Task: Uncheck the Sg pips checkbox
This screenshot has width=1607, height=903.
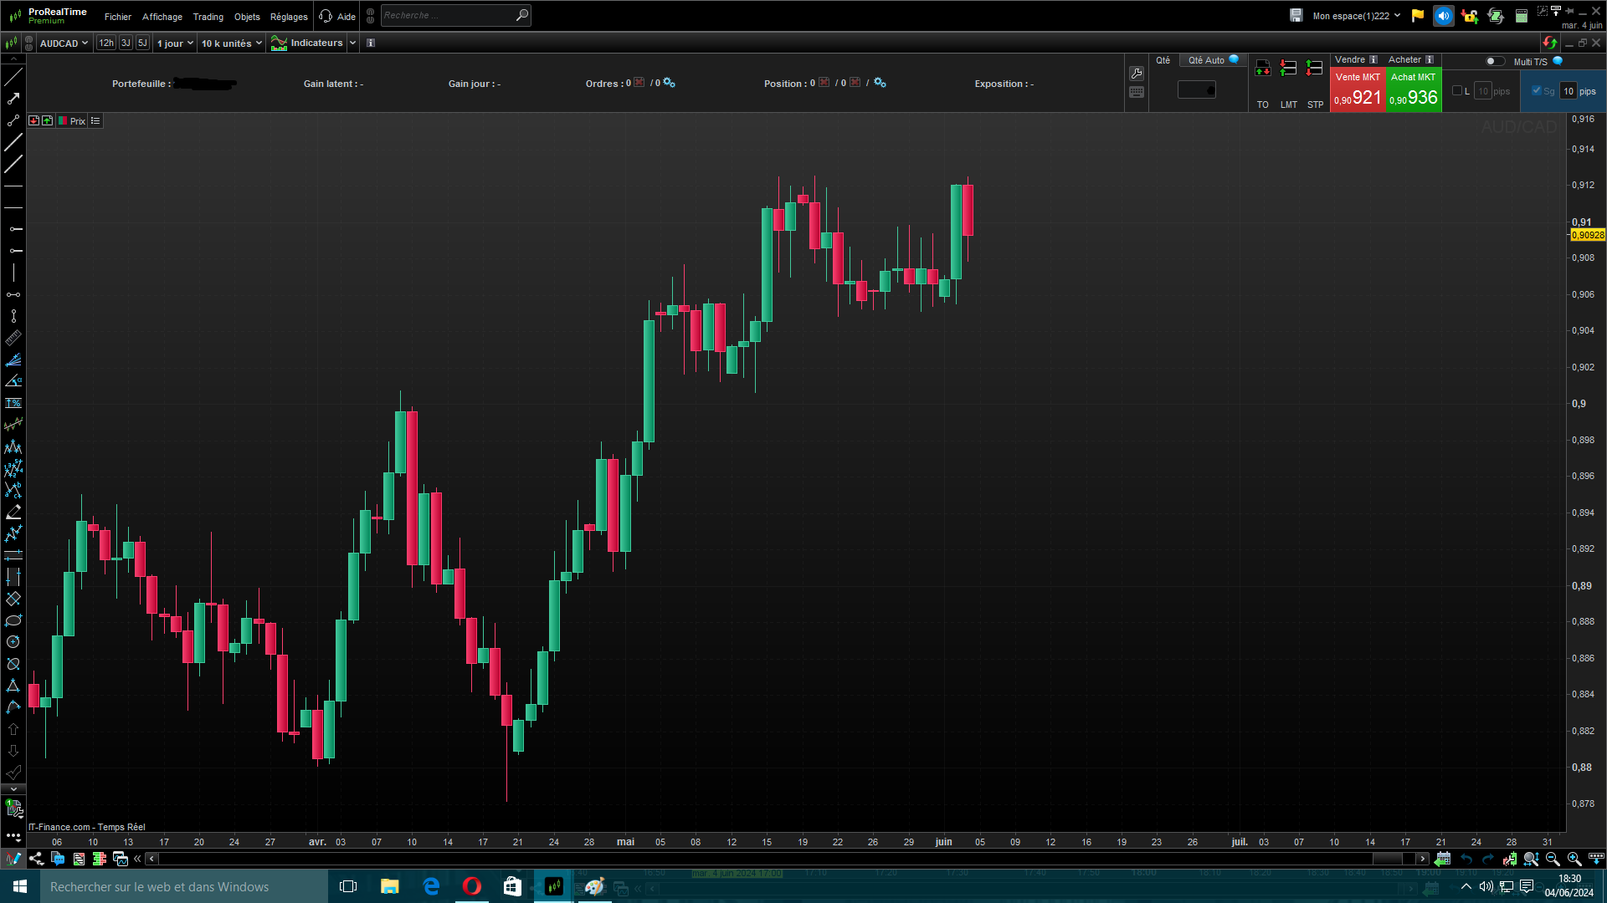Action: (1536, 91)
